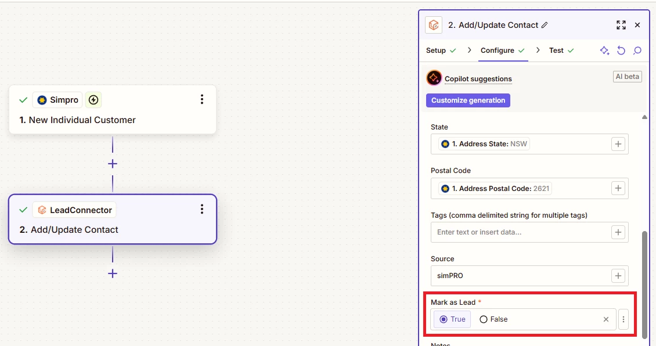The image size is (656, 346).
Task: Click the search icon in panel toolbar
Action: pyautogui.click(x=637, y=51)
